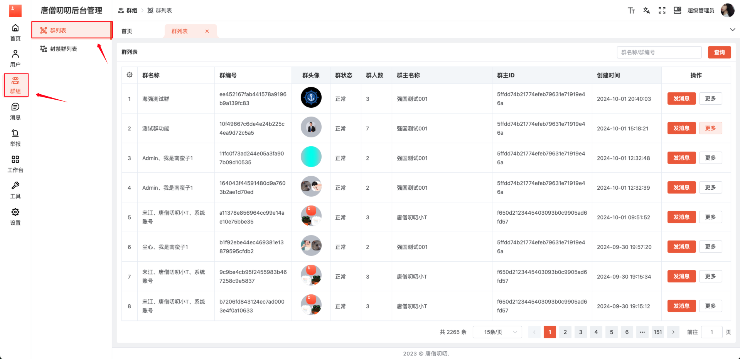Viewport: 740px width, 359px height.
Task: Switch to the 首页 tab
Action: 127,31
